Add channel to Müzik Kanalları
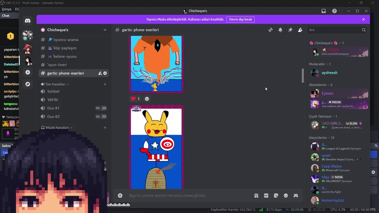Screen dimensions: 379x213 point(105,128)
